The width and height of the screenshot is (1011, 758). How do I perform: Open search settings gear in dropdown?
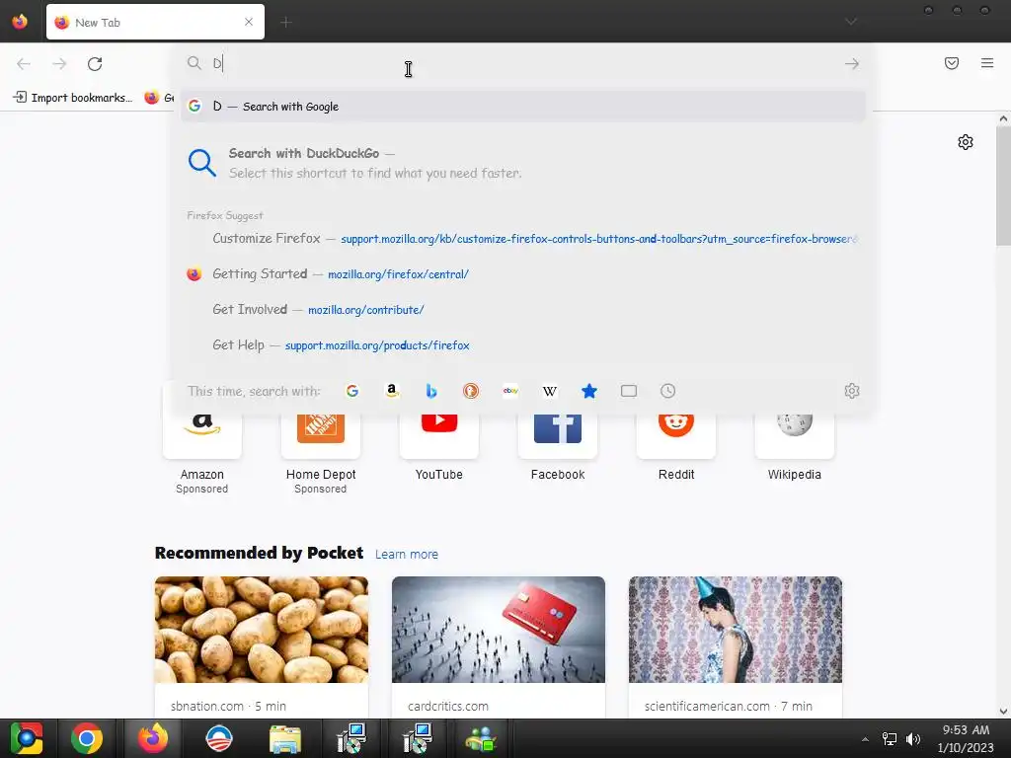point(852,391)
